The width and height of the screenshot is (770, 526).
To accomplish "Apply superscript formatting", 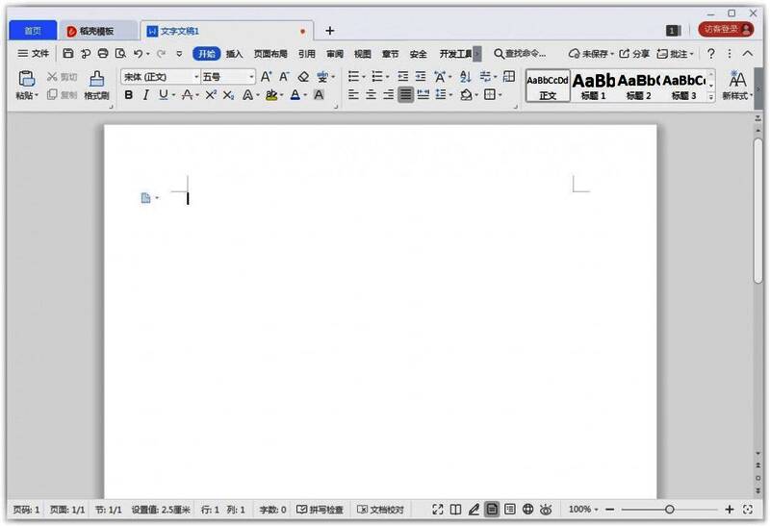I will pyautogui.click(x=211, y=95).
